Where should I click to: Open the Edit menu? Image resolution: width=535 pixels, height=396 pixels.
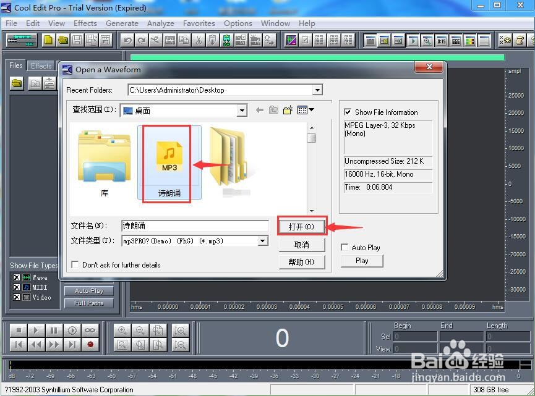(x=33, y=23)
